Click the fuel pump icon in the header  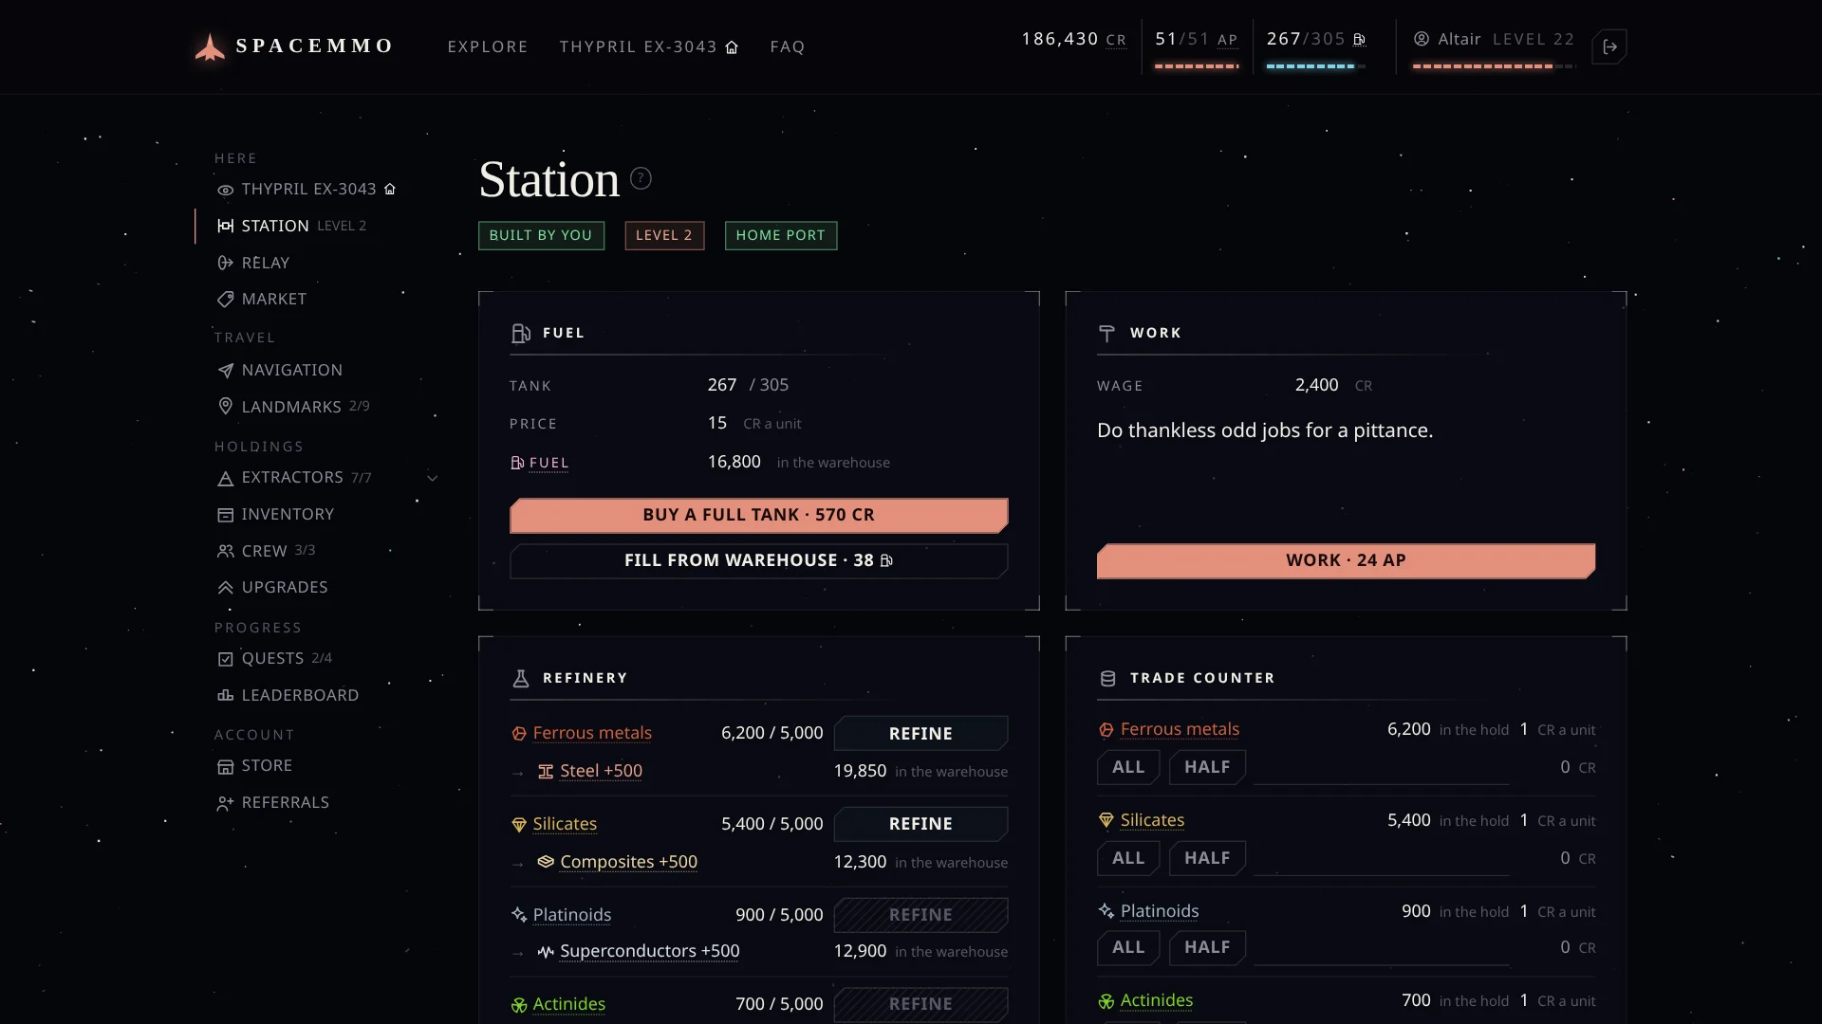[1359, 40]
